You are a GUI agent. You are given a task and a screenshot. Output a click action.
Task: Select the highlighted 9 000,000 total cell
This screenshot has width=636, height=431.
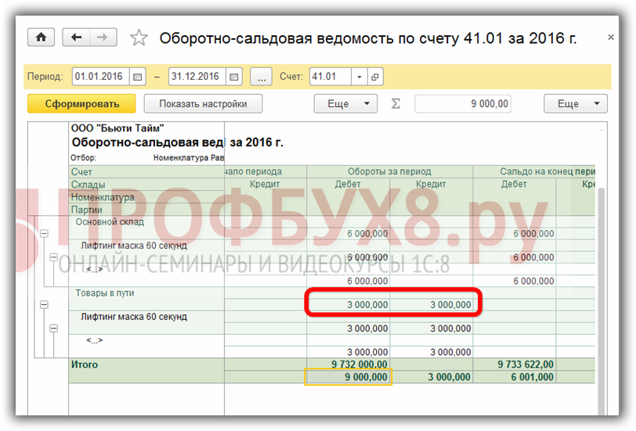[348, 377]
